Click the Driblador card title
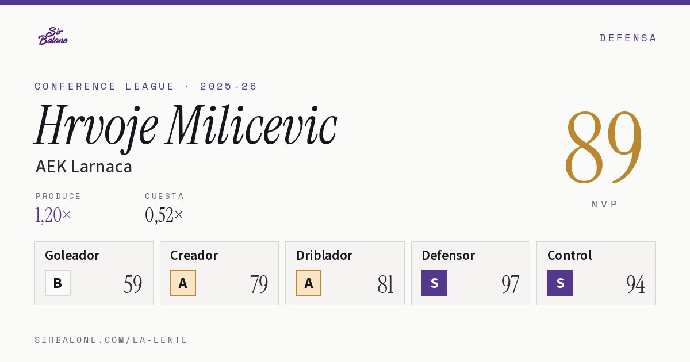The height and width of the screenshot is (362, 690). (x=324, y=255)
